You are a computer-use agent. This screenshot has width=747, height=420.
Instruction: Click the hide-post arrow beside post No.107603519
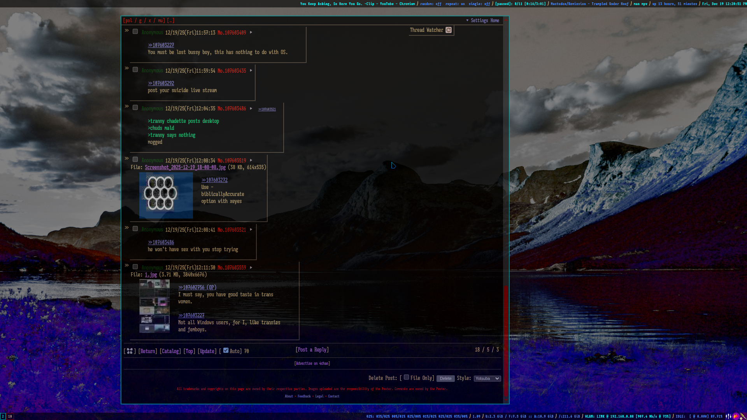pyautogui.click(x=127, y=158)
